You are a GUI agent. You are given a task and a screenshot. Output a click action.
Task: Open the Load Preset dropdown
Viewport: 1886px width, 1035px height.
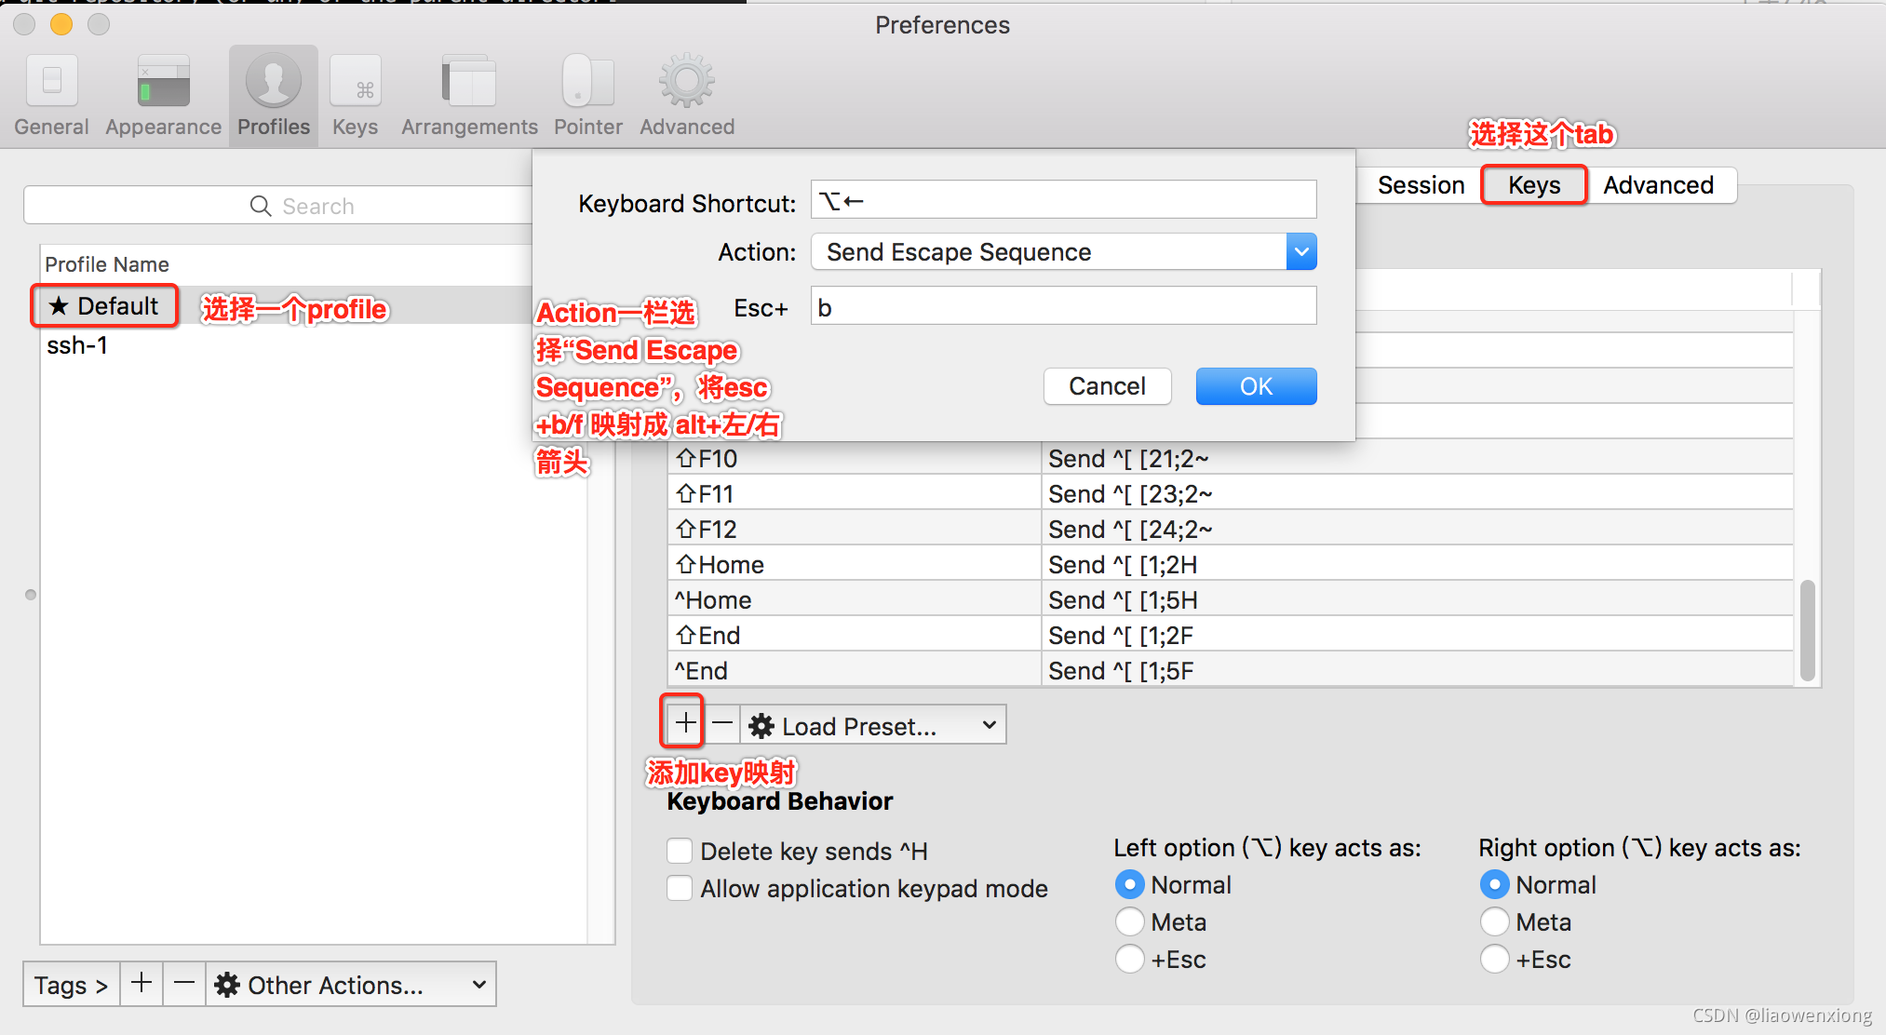874,725
